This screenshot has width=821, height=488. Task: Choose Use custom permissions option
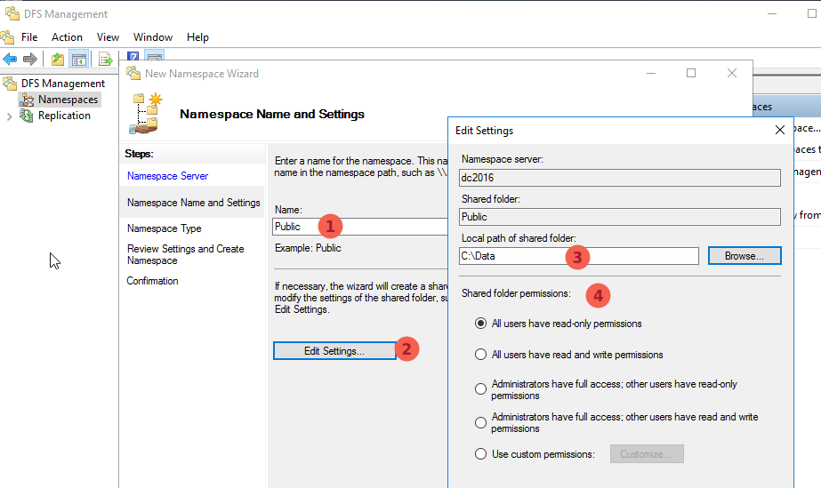pyautogui.click(x=481, y=454)
